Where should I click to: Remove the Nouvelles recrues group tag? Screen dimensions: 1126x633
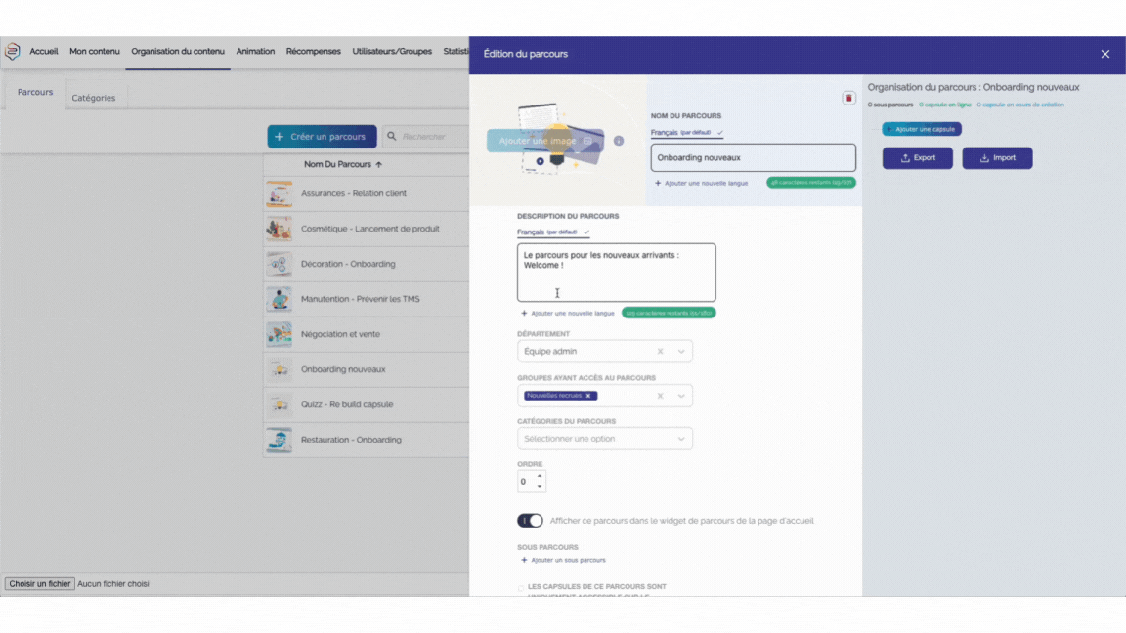[x=588, y=396]
